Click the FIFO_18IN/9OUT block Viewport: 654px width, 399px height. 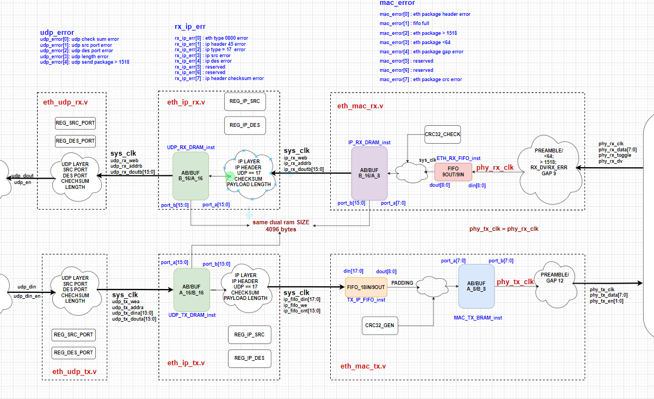[x=366, y=287]
